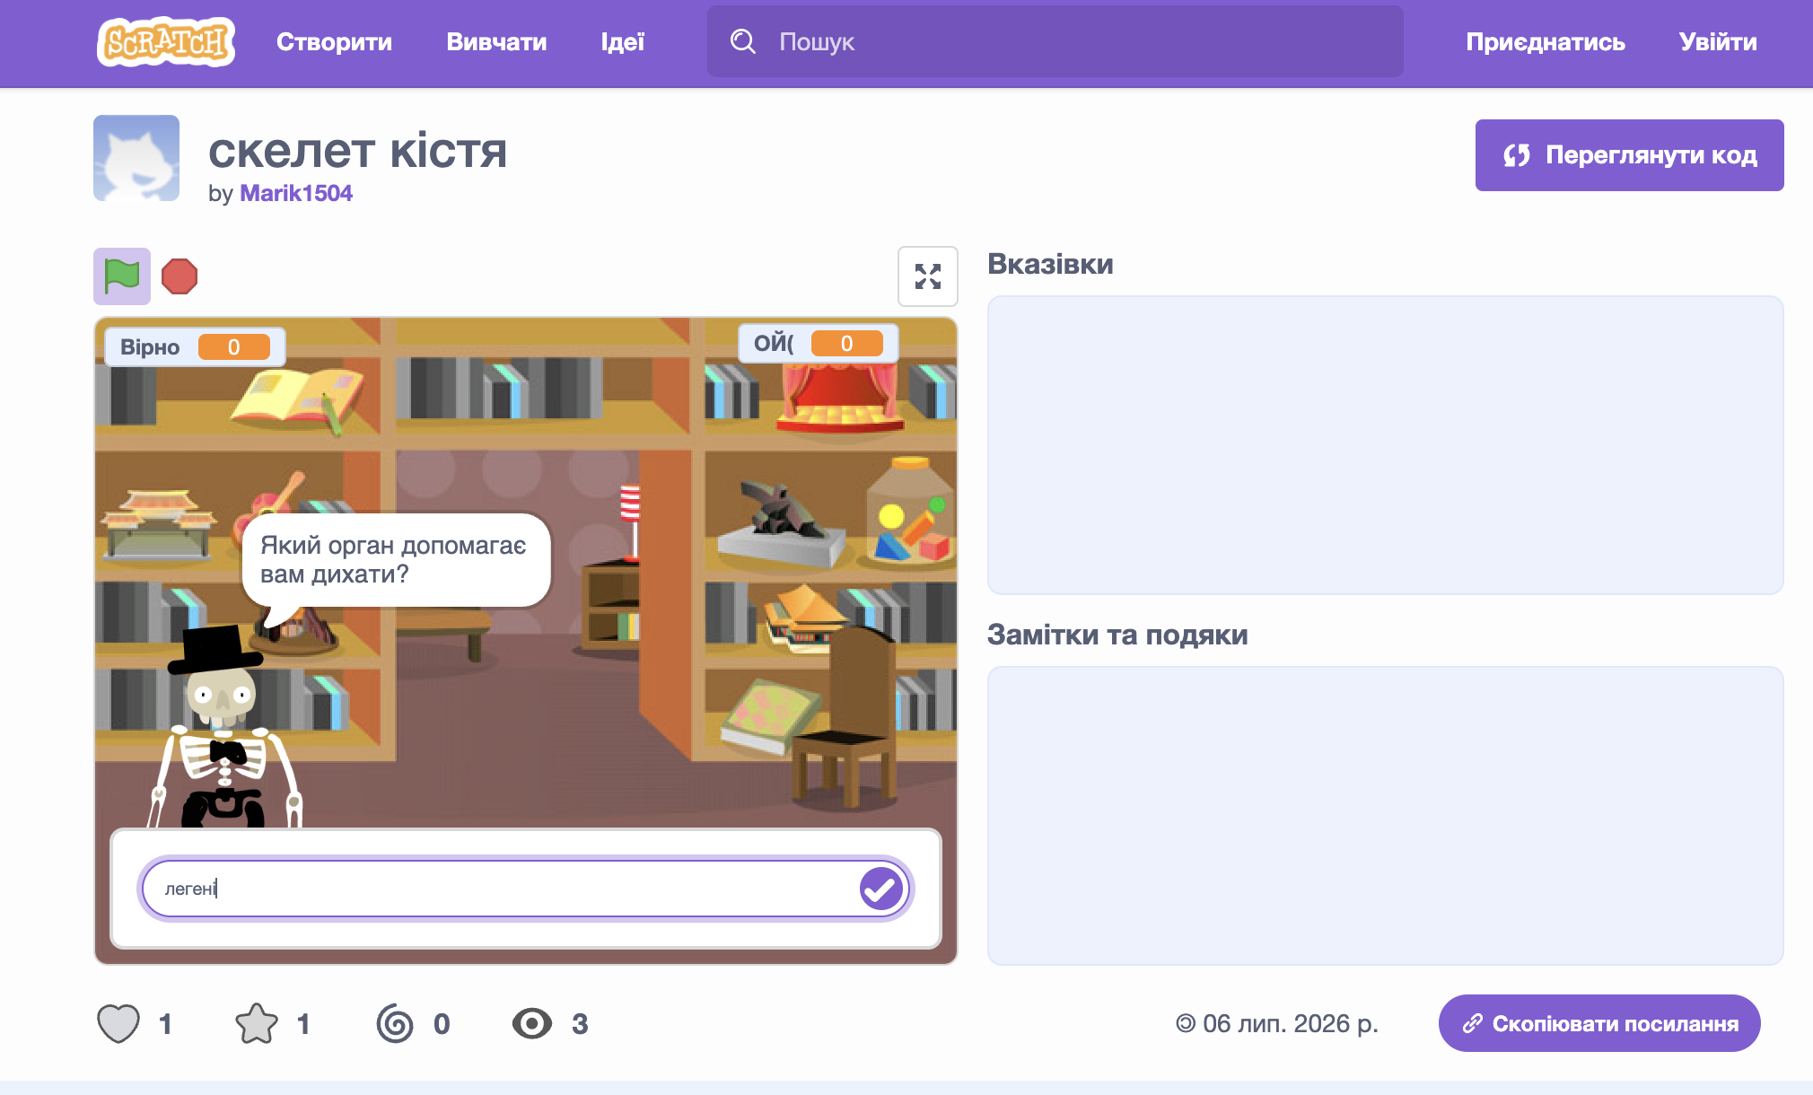Focus the Пошук search field
The image size is (1813, 1095).
(x=1055, y=41)
